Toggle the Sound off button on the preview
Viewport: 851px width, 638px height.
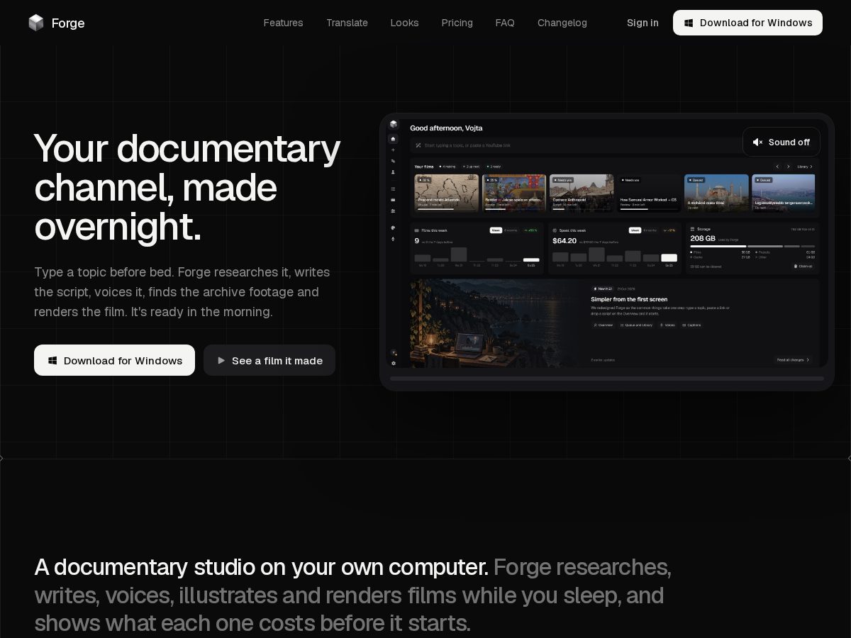click(782, 142)
